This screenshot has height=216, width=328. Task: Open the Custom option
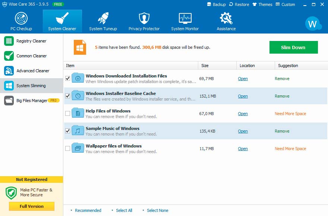[286, 4]
